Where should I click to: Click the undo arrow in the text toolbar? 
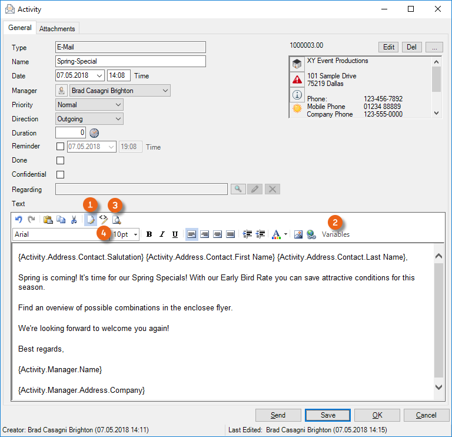click(x=19, y=220)
